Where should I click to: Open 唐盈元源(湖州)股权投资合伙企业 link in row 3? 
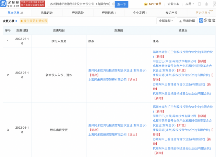click(181, 130)
